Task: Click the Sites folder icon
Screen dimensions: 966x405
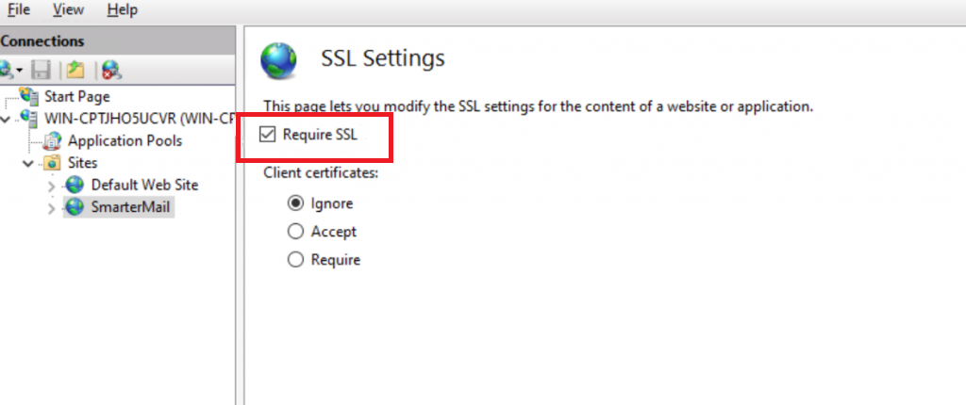Action: pyautogui.click(x=53, y=163)
